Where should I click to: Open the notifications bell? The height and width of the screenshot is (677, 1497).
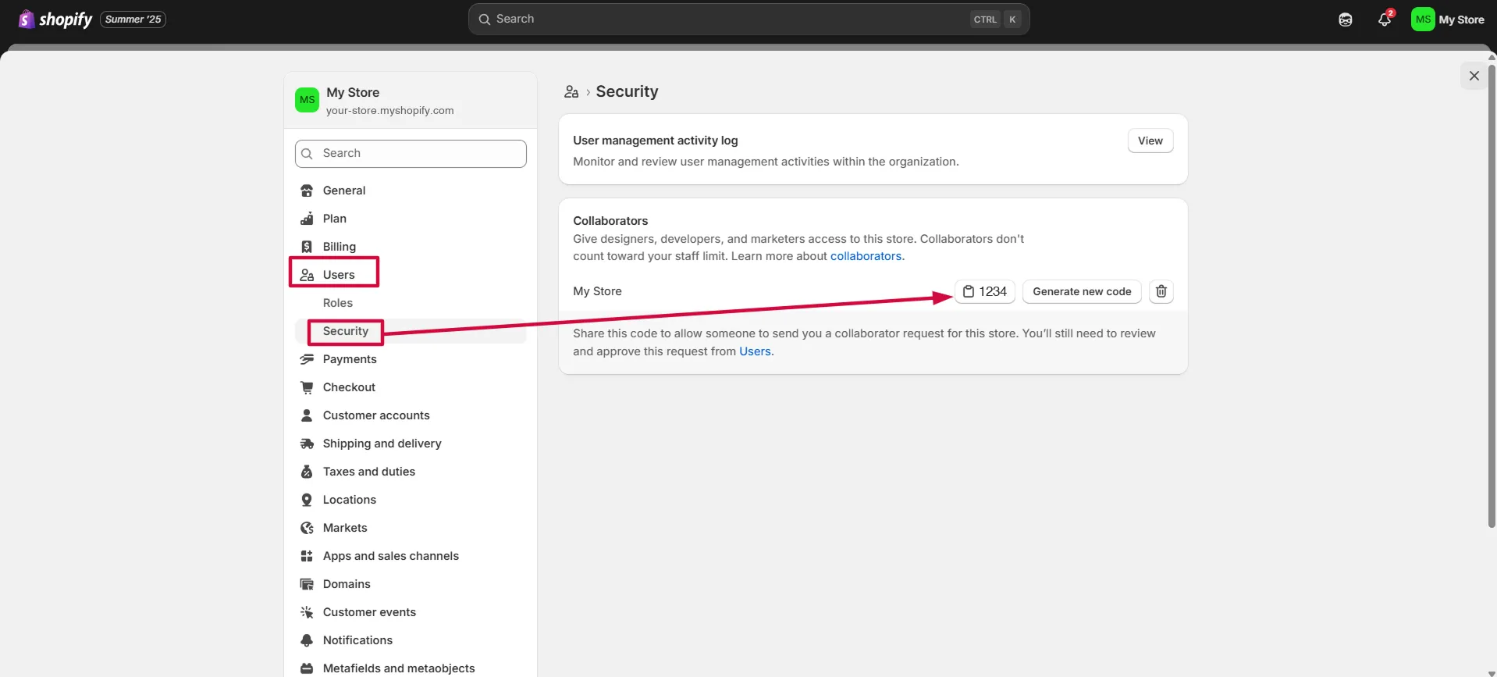[x=1385, y=20]
